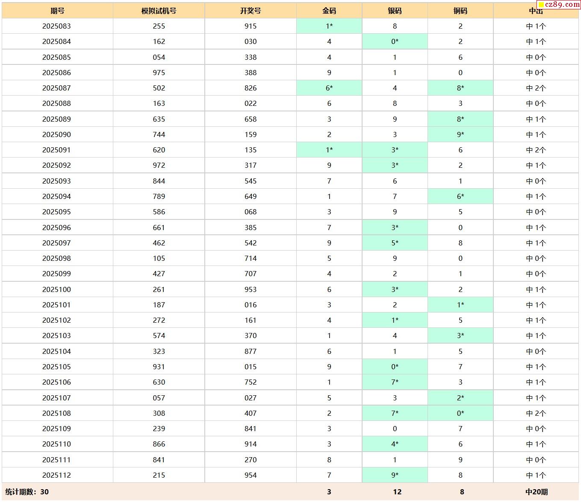Click the 银码 column header
This screenshot has width=581, height=502.
tap(395, 11)
